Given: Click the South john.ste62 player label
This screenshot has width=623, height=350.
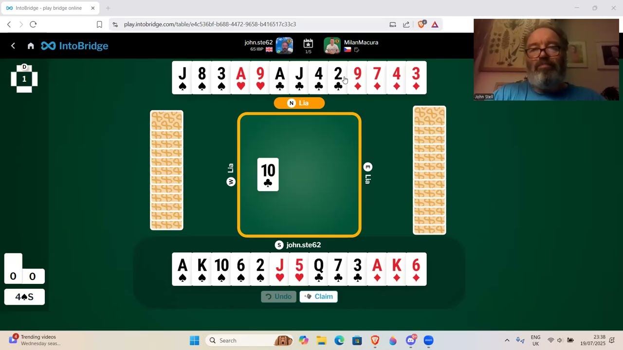Looking at the screenshot, I should [298, 245].
